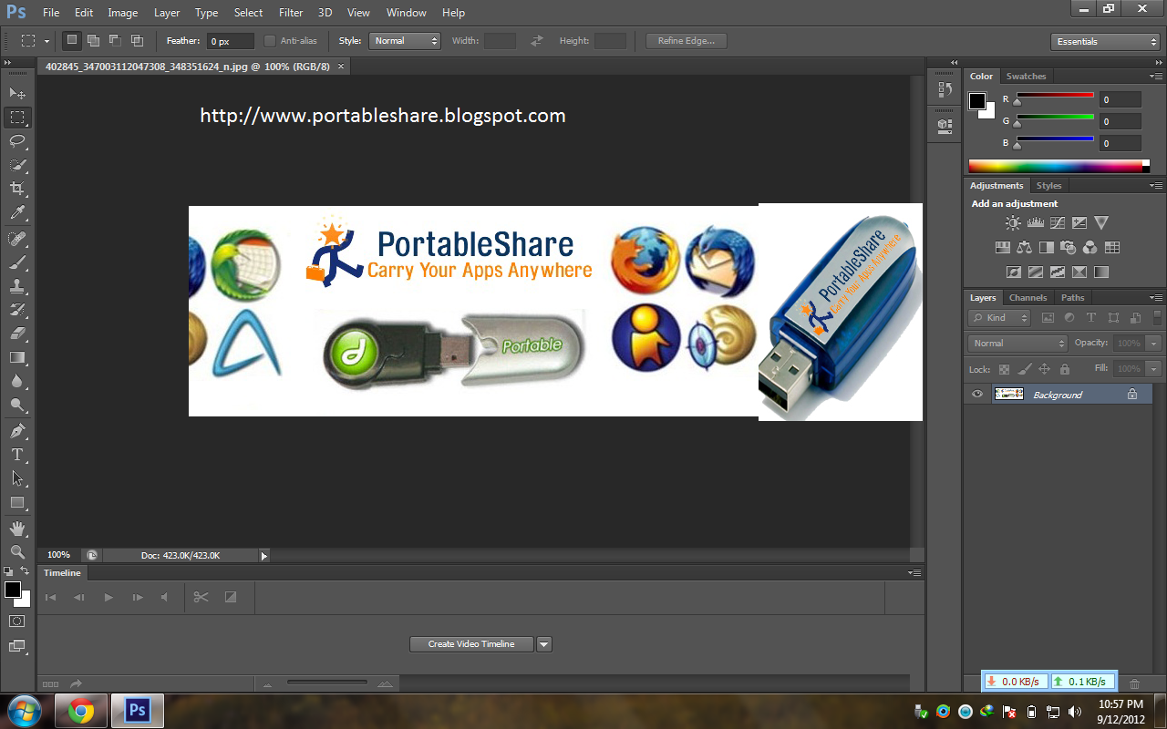
Task: Select the Dodge tool
Action: pyautogui.click(x=17, y=405)
